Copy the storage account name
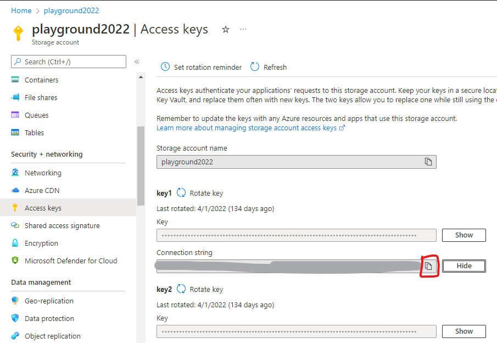The height and width of the screenshot is (343, 497). pos(429,162)
